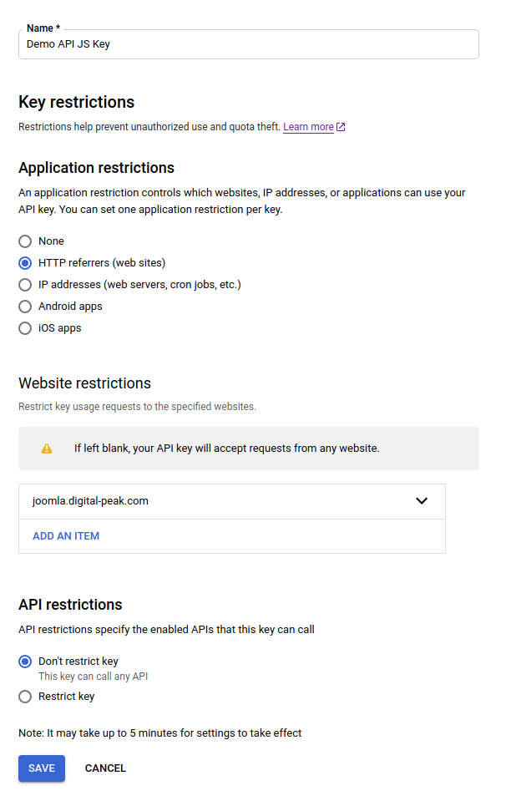Viewport: 511px width, 796px height.
Task: Select IP addresses restriction radio button
Action: point(25,285)
